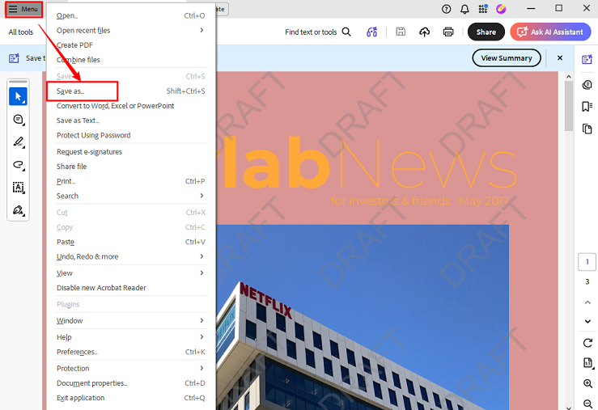Click the search magnifier icon
Screen dimensions: 598x410
click(346, 32)
